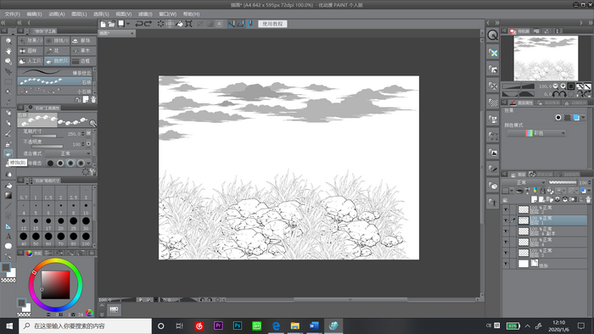
Task: Open Quick Access Q panel icon
Action: [492, 35]
